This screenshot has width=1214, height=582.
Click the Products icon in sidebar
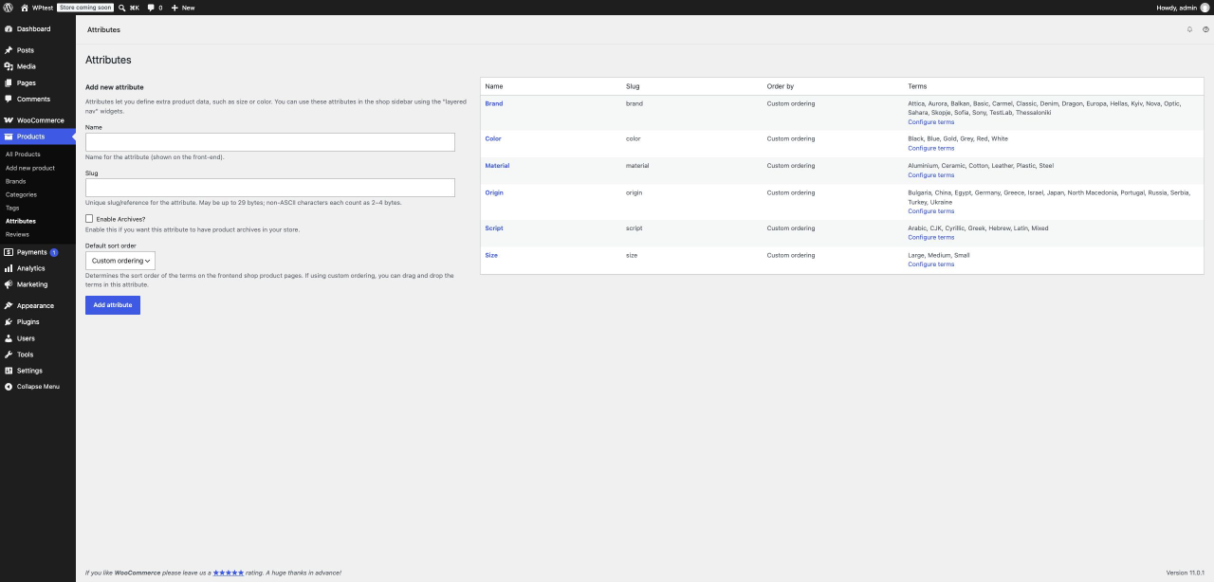point(9,136)
